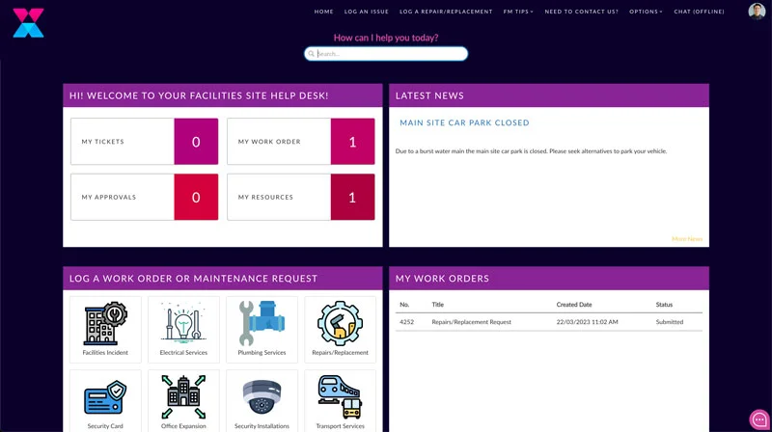Open the Electrical Services icon tile
772x432 pixels.
point(183,329)
